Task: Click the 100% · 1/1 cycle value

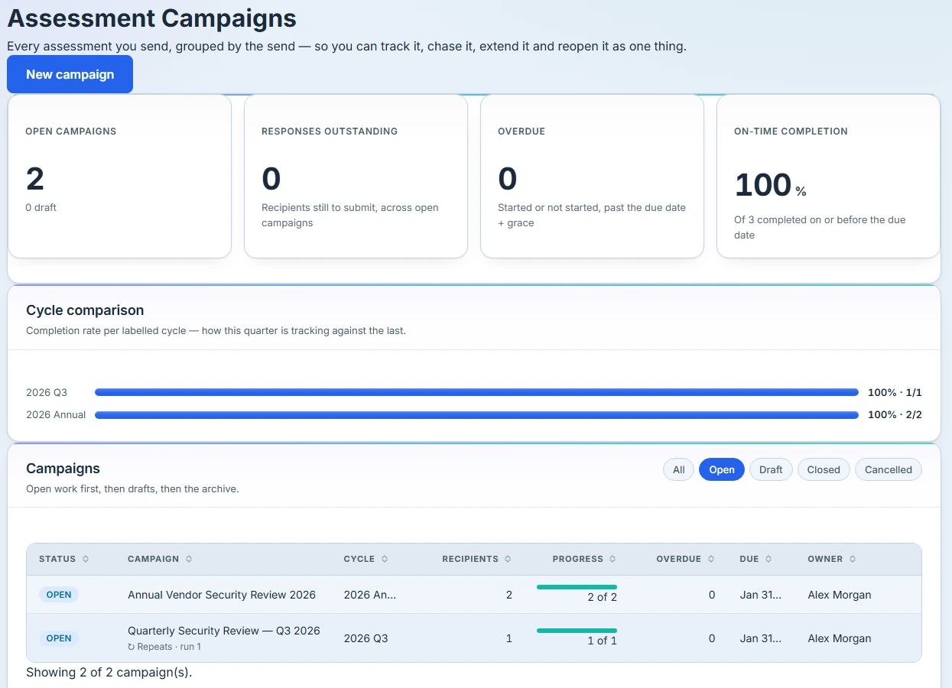Action: click(x=895, y=392)
